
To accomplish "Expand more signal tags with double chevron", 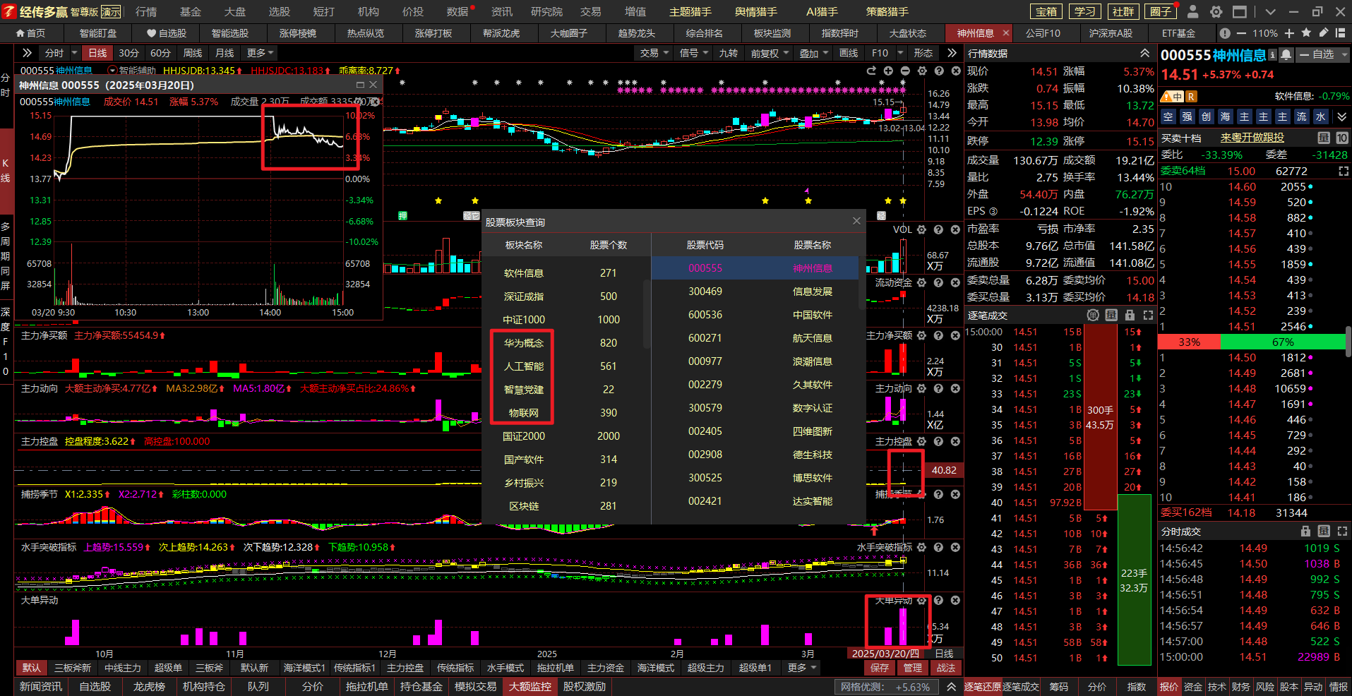I will [x=1342, y=116].
